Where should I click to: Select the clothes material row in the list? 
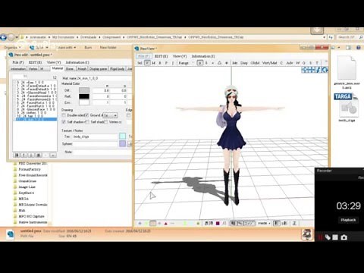pyautogui.click(x=35, y=113)
